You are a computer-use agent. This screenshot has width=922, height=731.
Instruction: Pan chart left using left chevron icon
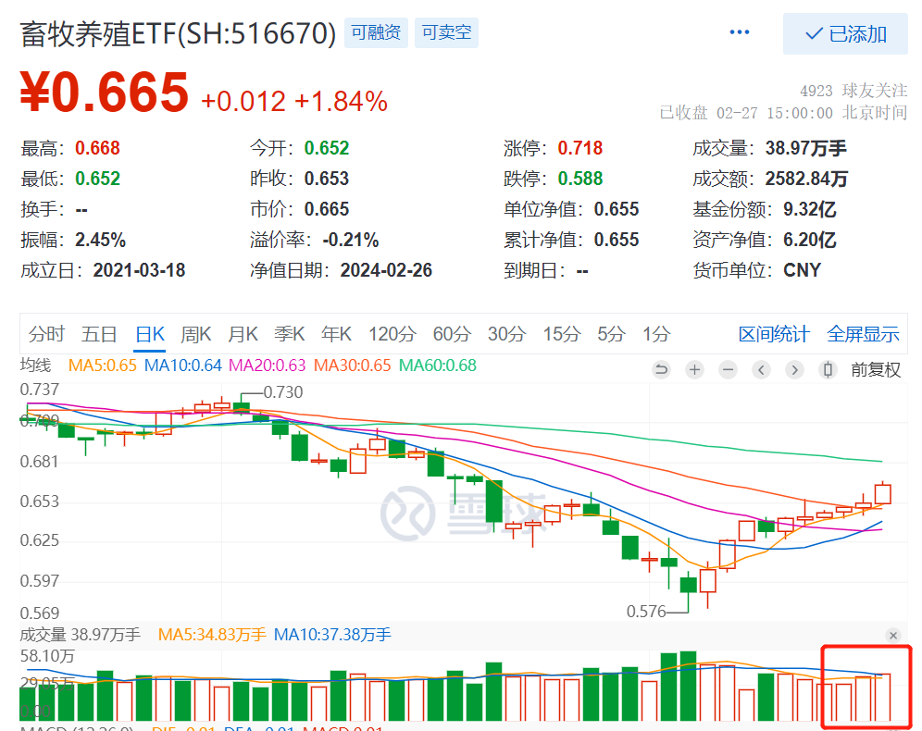click(761, 369)
